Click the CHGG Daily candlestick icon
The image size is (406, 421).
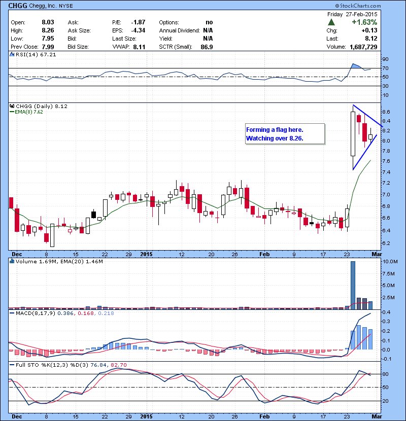(x=12, y=106)
